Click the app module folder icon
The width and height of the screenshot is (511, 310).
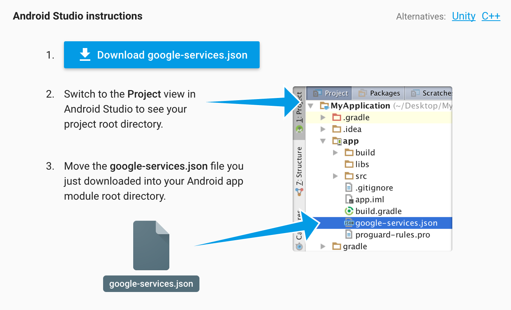pos(337,141)
